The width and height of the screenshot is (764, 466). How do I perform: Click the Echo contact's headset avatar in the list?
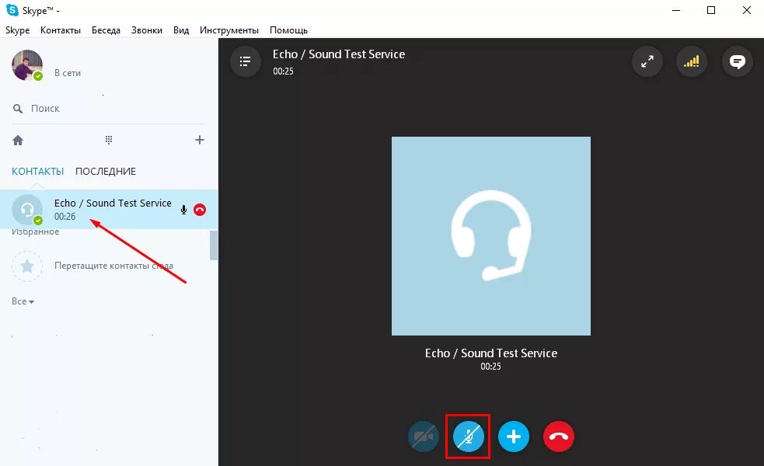[x=27, y=210]
